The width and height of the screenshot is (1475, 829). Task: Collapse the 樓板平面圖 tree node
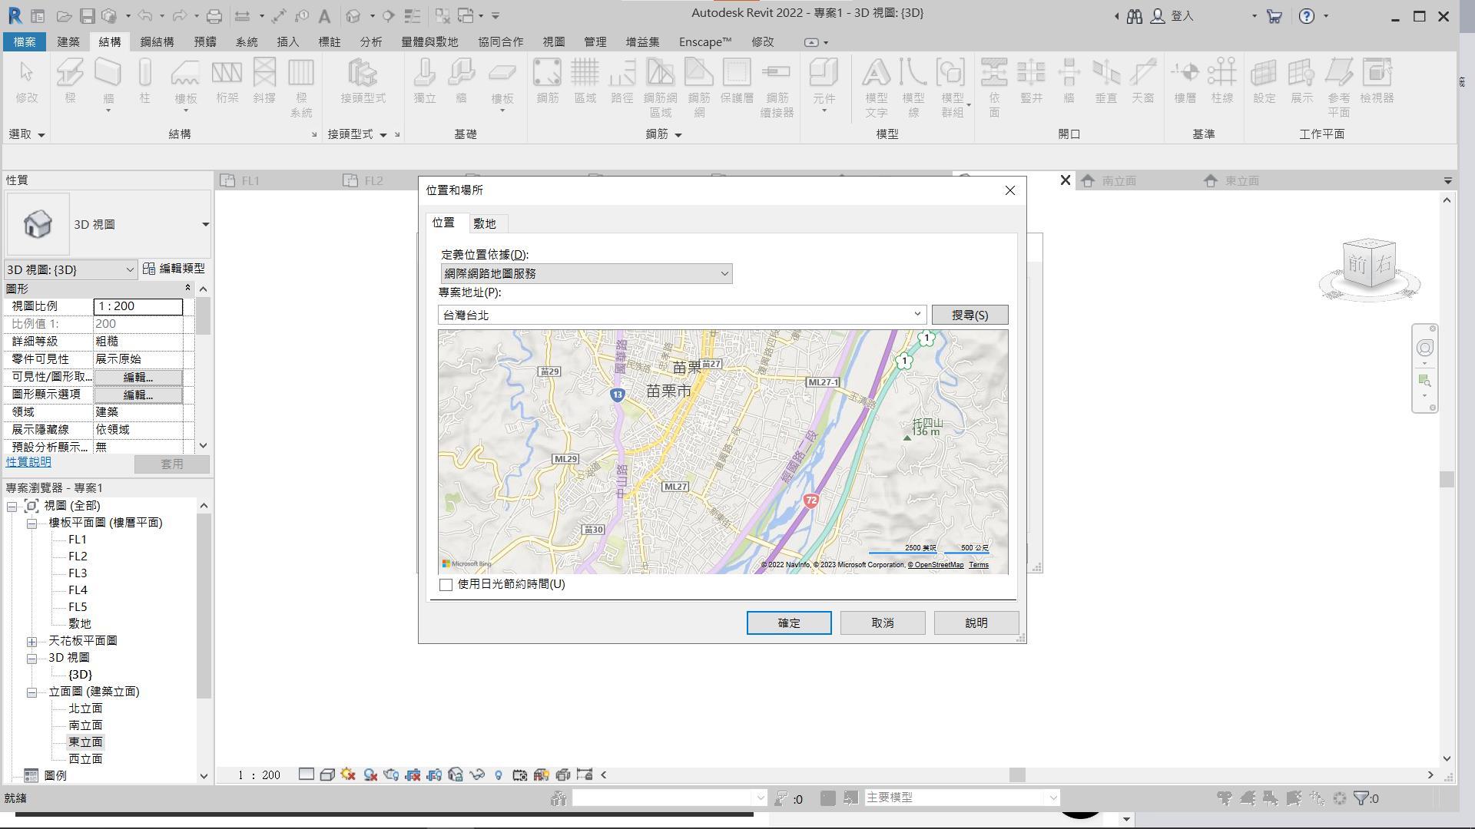(x=31, y=523)
